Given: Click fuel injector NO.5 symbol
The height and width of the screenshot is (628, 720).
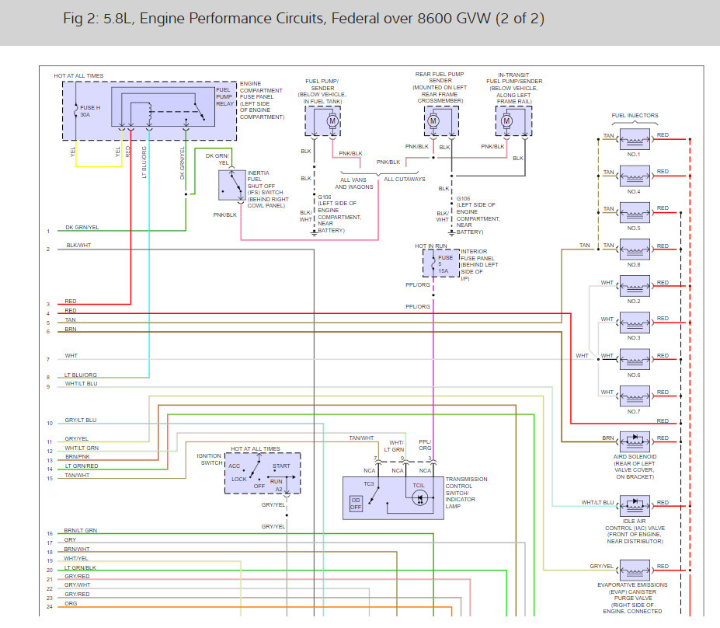Looking at the screenshot, I should pyautogui.click(x=635, y=213).
